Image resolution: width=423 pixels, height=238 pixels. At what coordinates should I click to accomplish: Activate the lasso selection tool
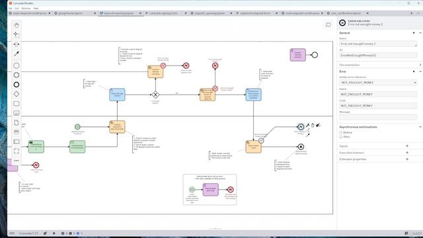(x=17, y=34)
